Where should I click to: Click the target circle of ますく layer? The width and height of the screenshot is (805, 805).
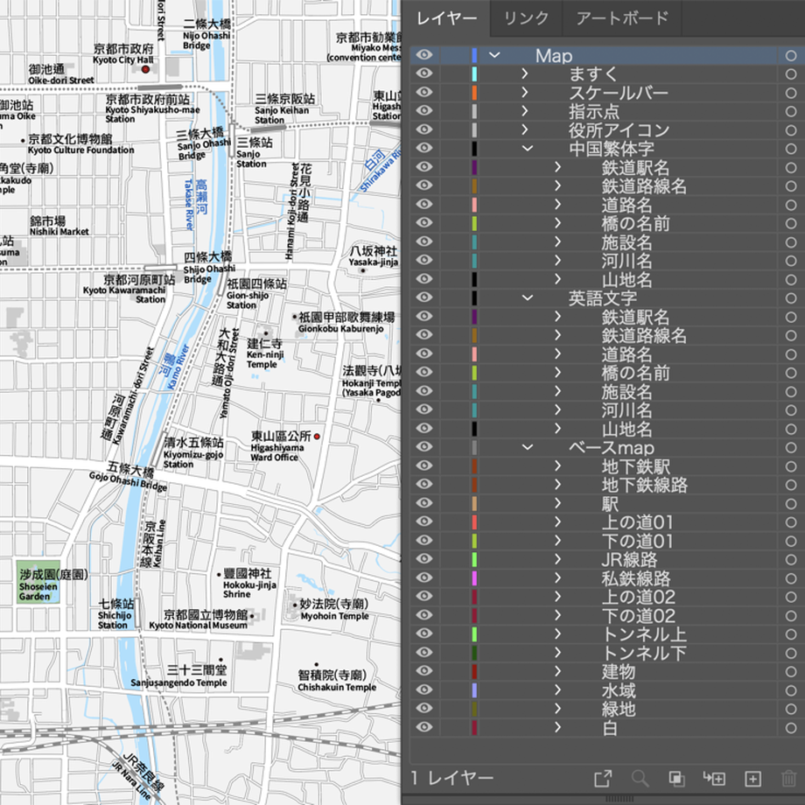pos(791,73)
